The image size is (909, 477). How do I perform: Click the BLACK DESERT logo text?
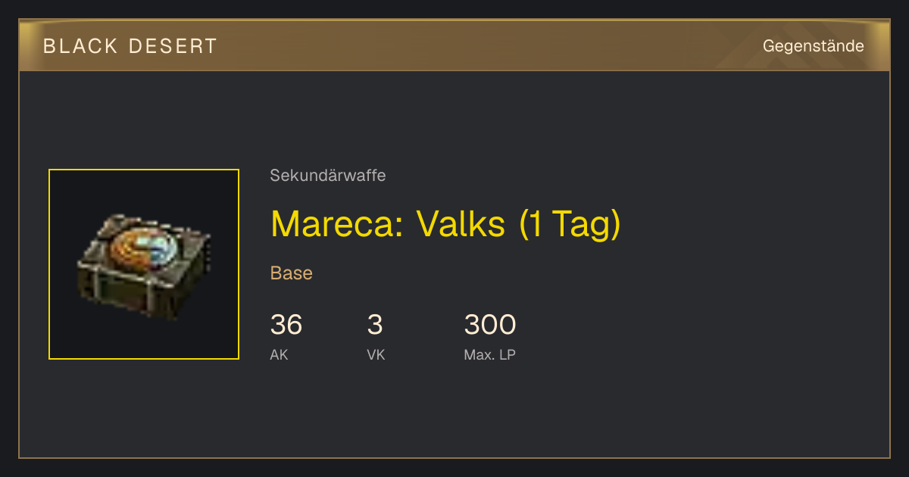tap(130, 46)
